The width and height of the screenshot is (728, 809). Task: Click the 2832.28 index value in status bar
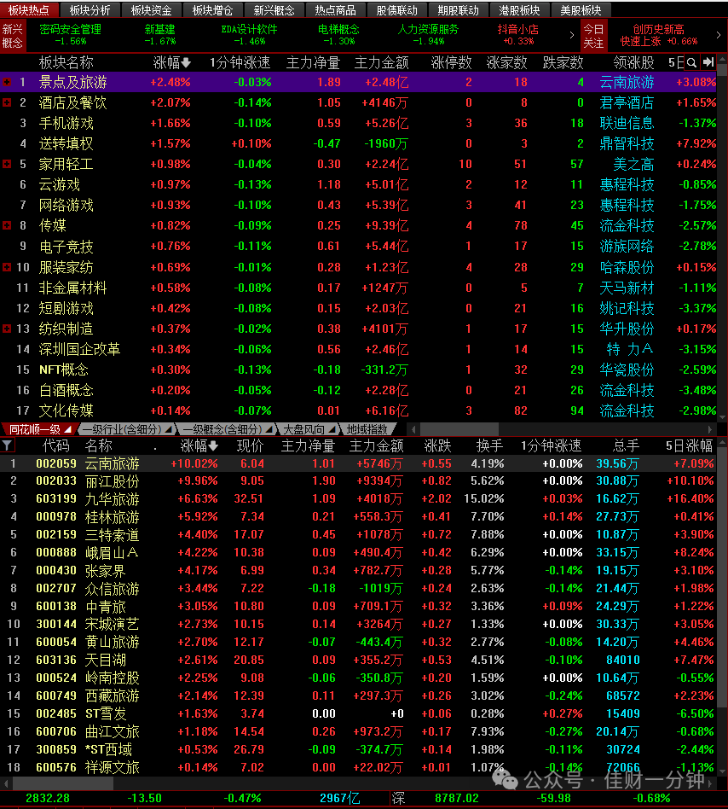(48, 799)
